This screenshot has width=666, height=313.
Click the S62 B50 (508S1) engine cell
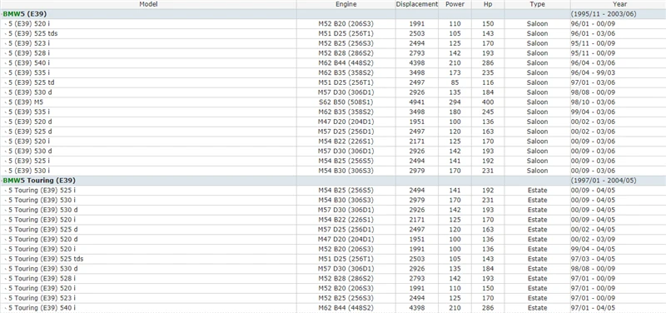(x=345, y=102)
